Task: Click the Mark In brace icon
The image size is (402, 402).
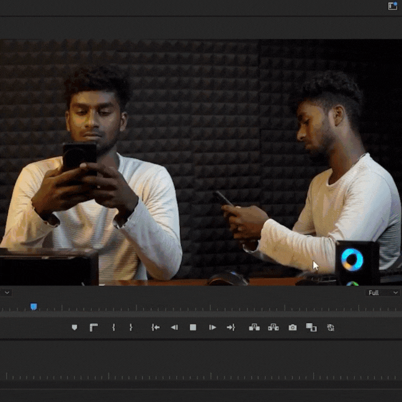Action: pos(114,327)
